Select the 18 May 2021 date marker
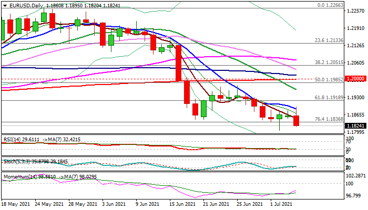The height and width of the screenshot is (210, 368). pos(17,203)
